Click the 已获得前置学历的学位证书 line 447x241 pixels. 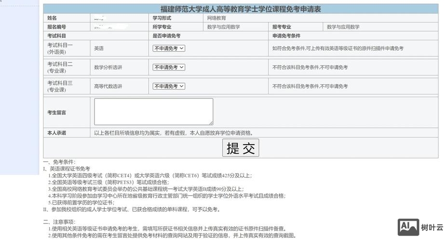(81, 202)
